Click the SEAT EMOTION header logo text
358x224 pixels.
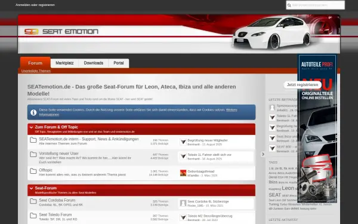pyautogui.click(x=70, y=32)
